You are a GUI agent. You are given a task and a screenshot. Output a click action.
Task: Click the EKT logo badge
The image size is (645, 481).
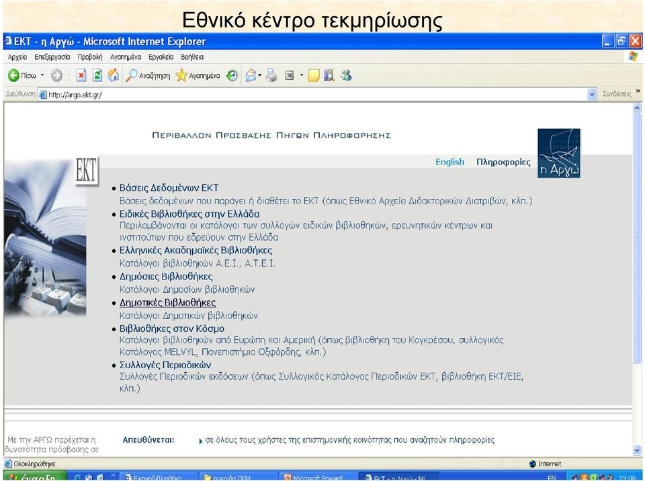[x=87, y=170]
